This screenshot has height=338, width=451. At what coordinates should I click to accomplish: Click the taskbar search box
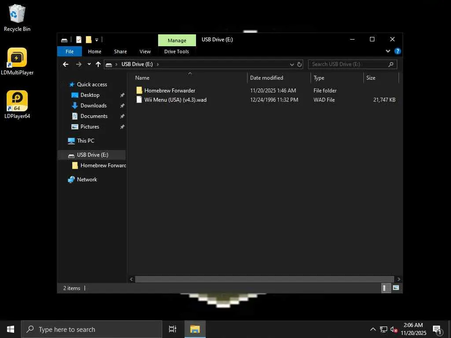coord(92,329)
